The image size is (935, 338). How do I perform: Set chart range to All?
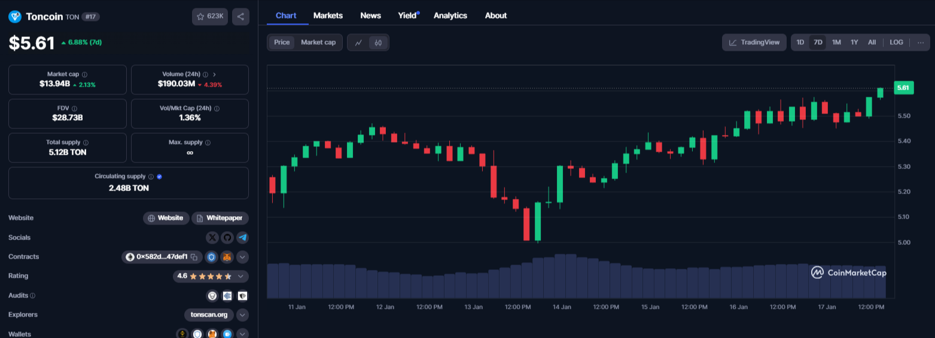click(x=872, y=42)
